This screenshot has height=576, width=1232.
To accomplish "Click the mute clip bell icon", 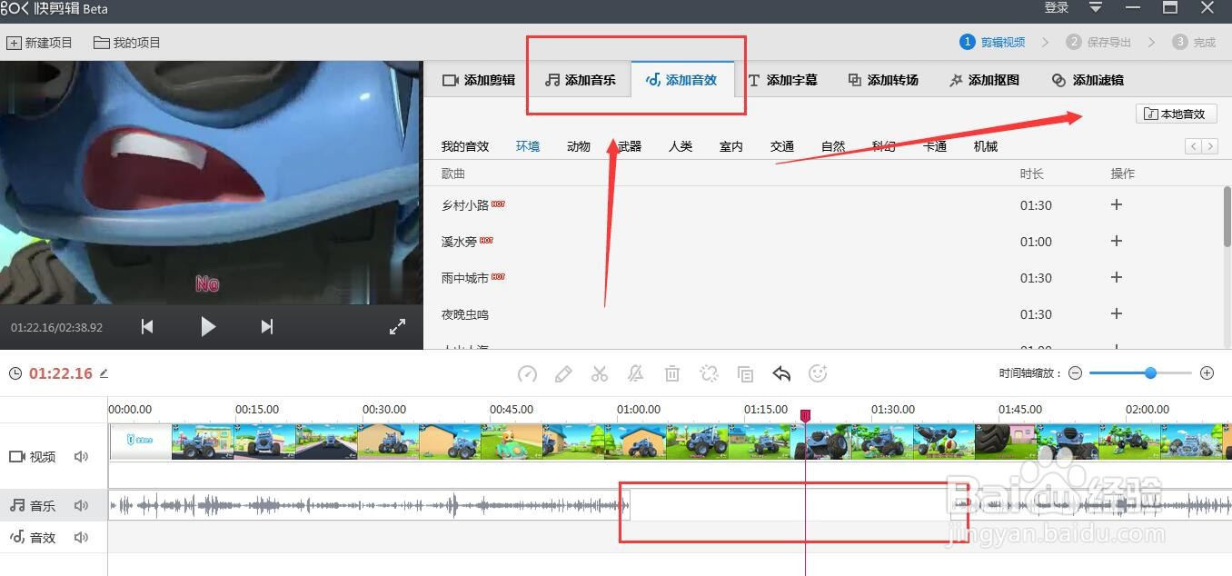I will tap(636, 373).
